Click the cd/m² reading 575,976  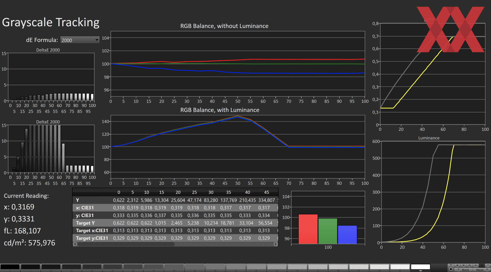click(29, 243)
